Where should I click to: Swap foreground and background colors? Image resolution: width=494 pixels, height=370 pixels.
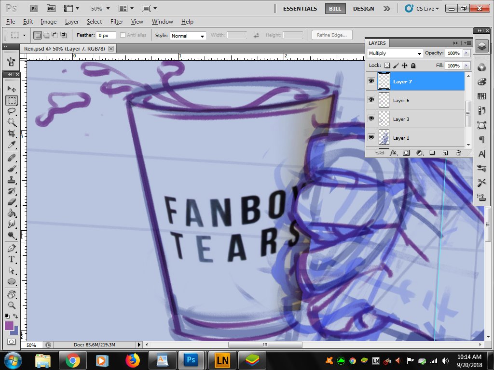point(15,316)
